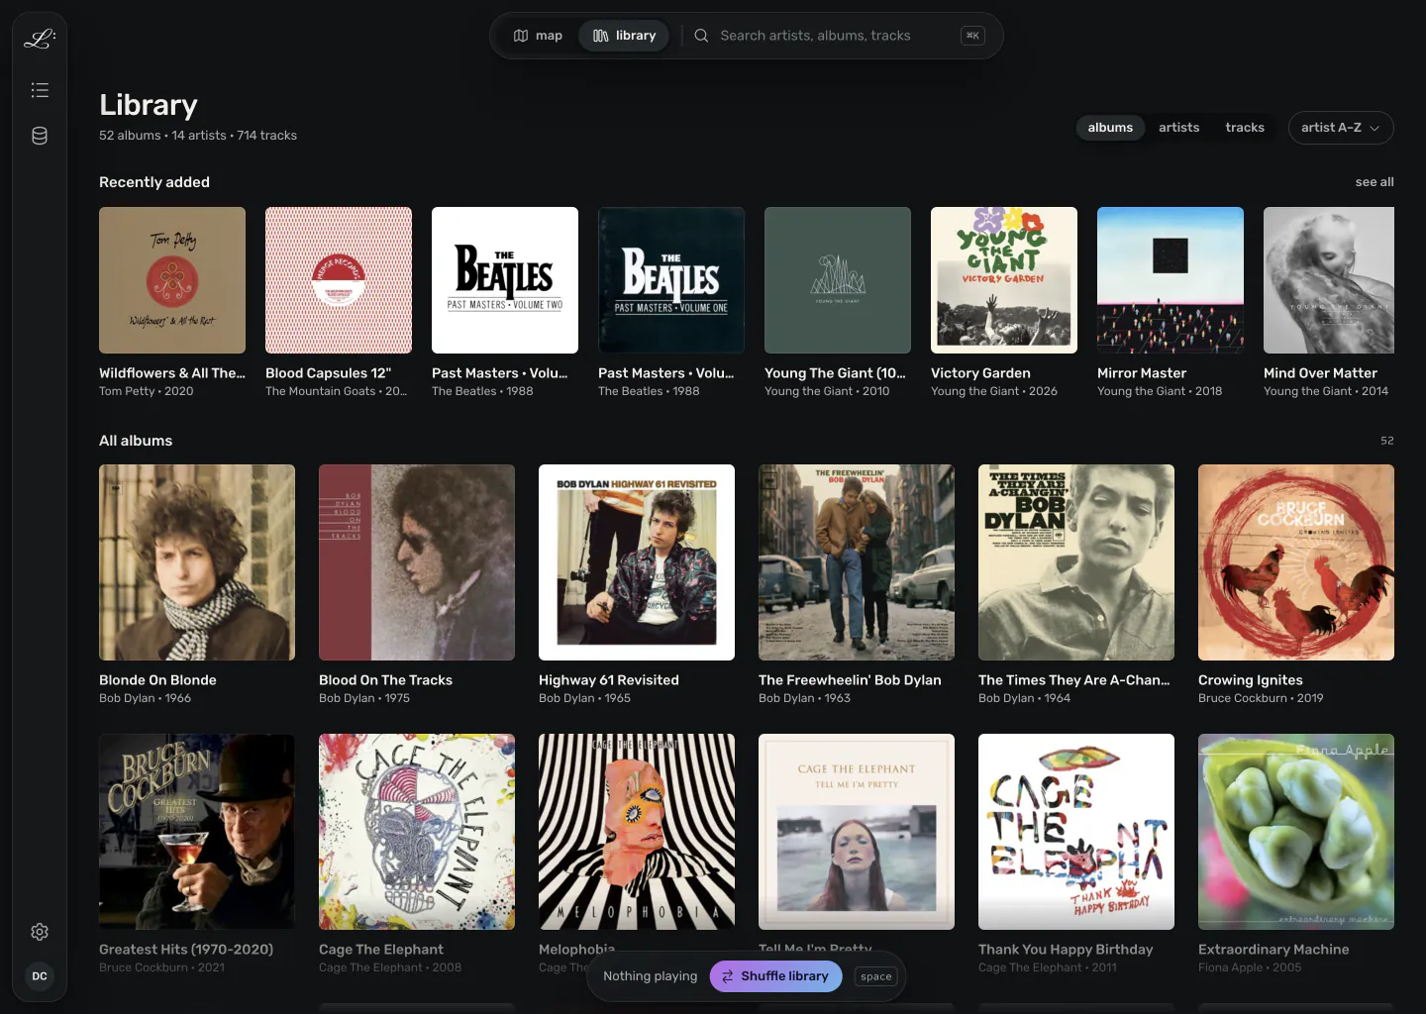Open Mirror Master album cover
1426x1014 pixels.
tap(1171, 280)
